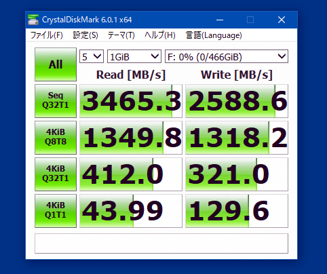Start the Seq Q32T1 test

tap(56, 101)
